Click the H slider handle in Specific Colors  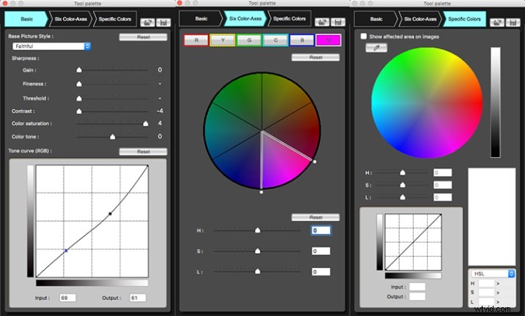(403, 173)
